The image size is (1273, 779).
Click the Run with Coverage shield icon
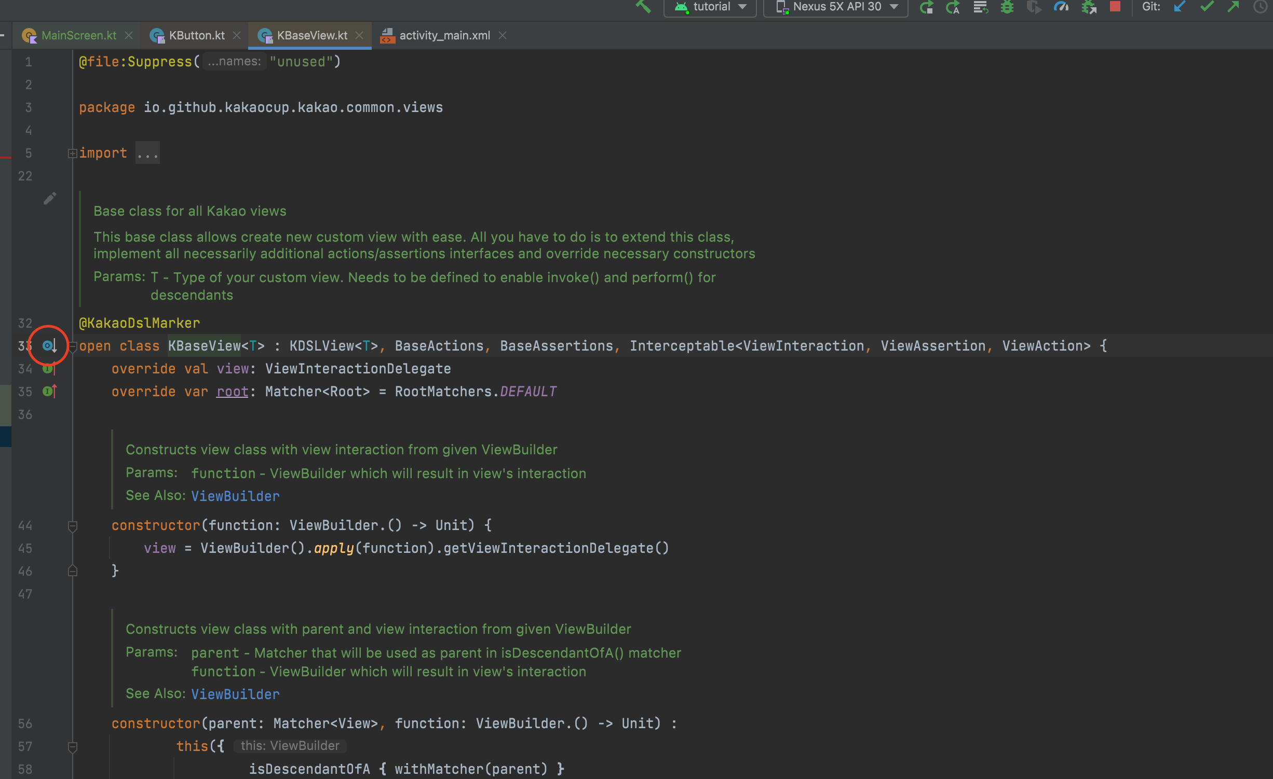click(1034, 7)
